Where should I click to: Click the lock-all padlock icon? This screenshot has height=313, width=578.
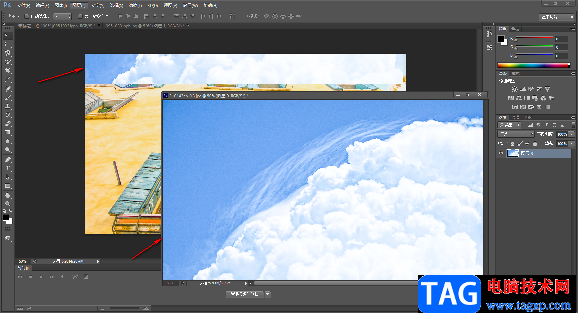[535, 144]
